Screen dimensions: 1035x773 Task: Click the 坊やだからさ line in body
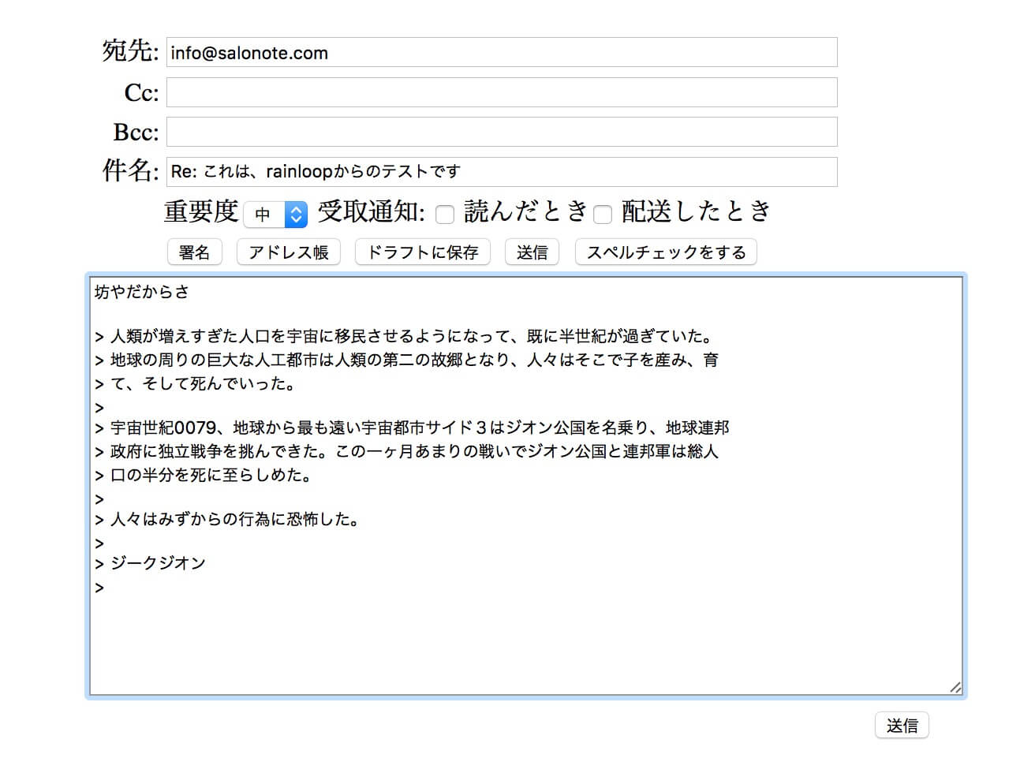coord(142,292)
